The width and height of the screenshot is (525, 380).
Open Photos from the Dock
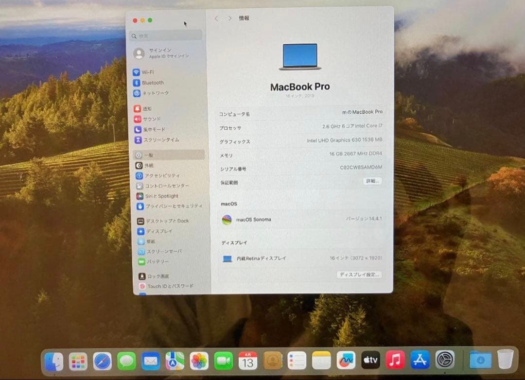199,361
